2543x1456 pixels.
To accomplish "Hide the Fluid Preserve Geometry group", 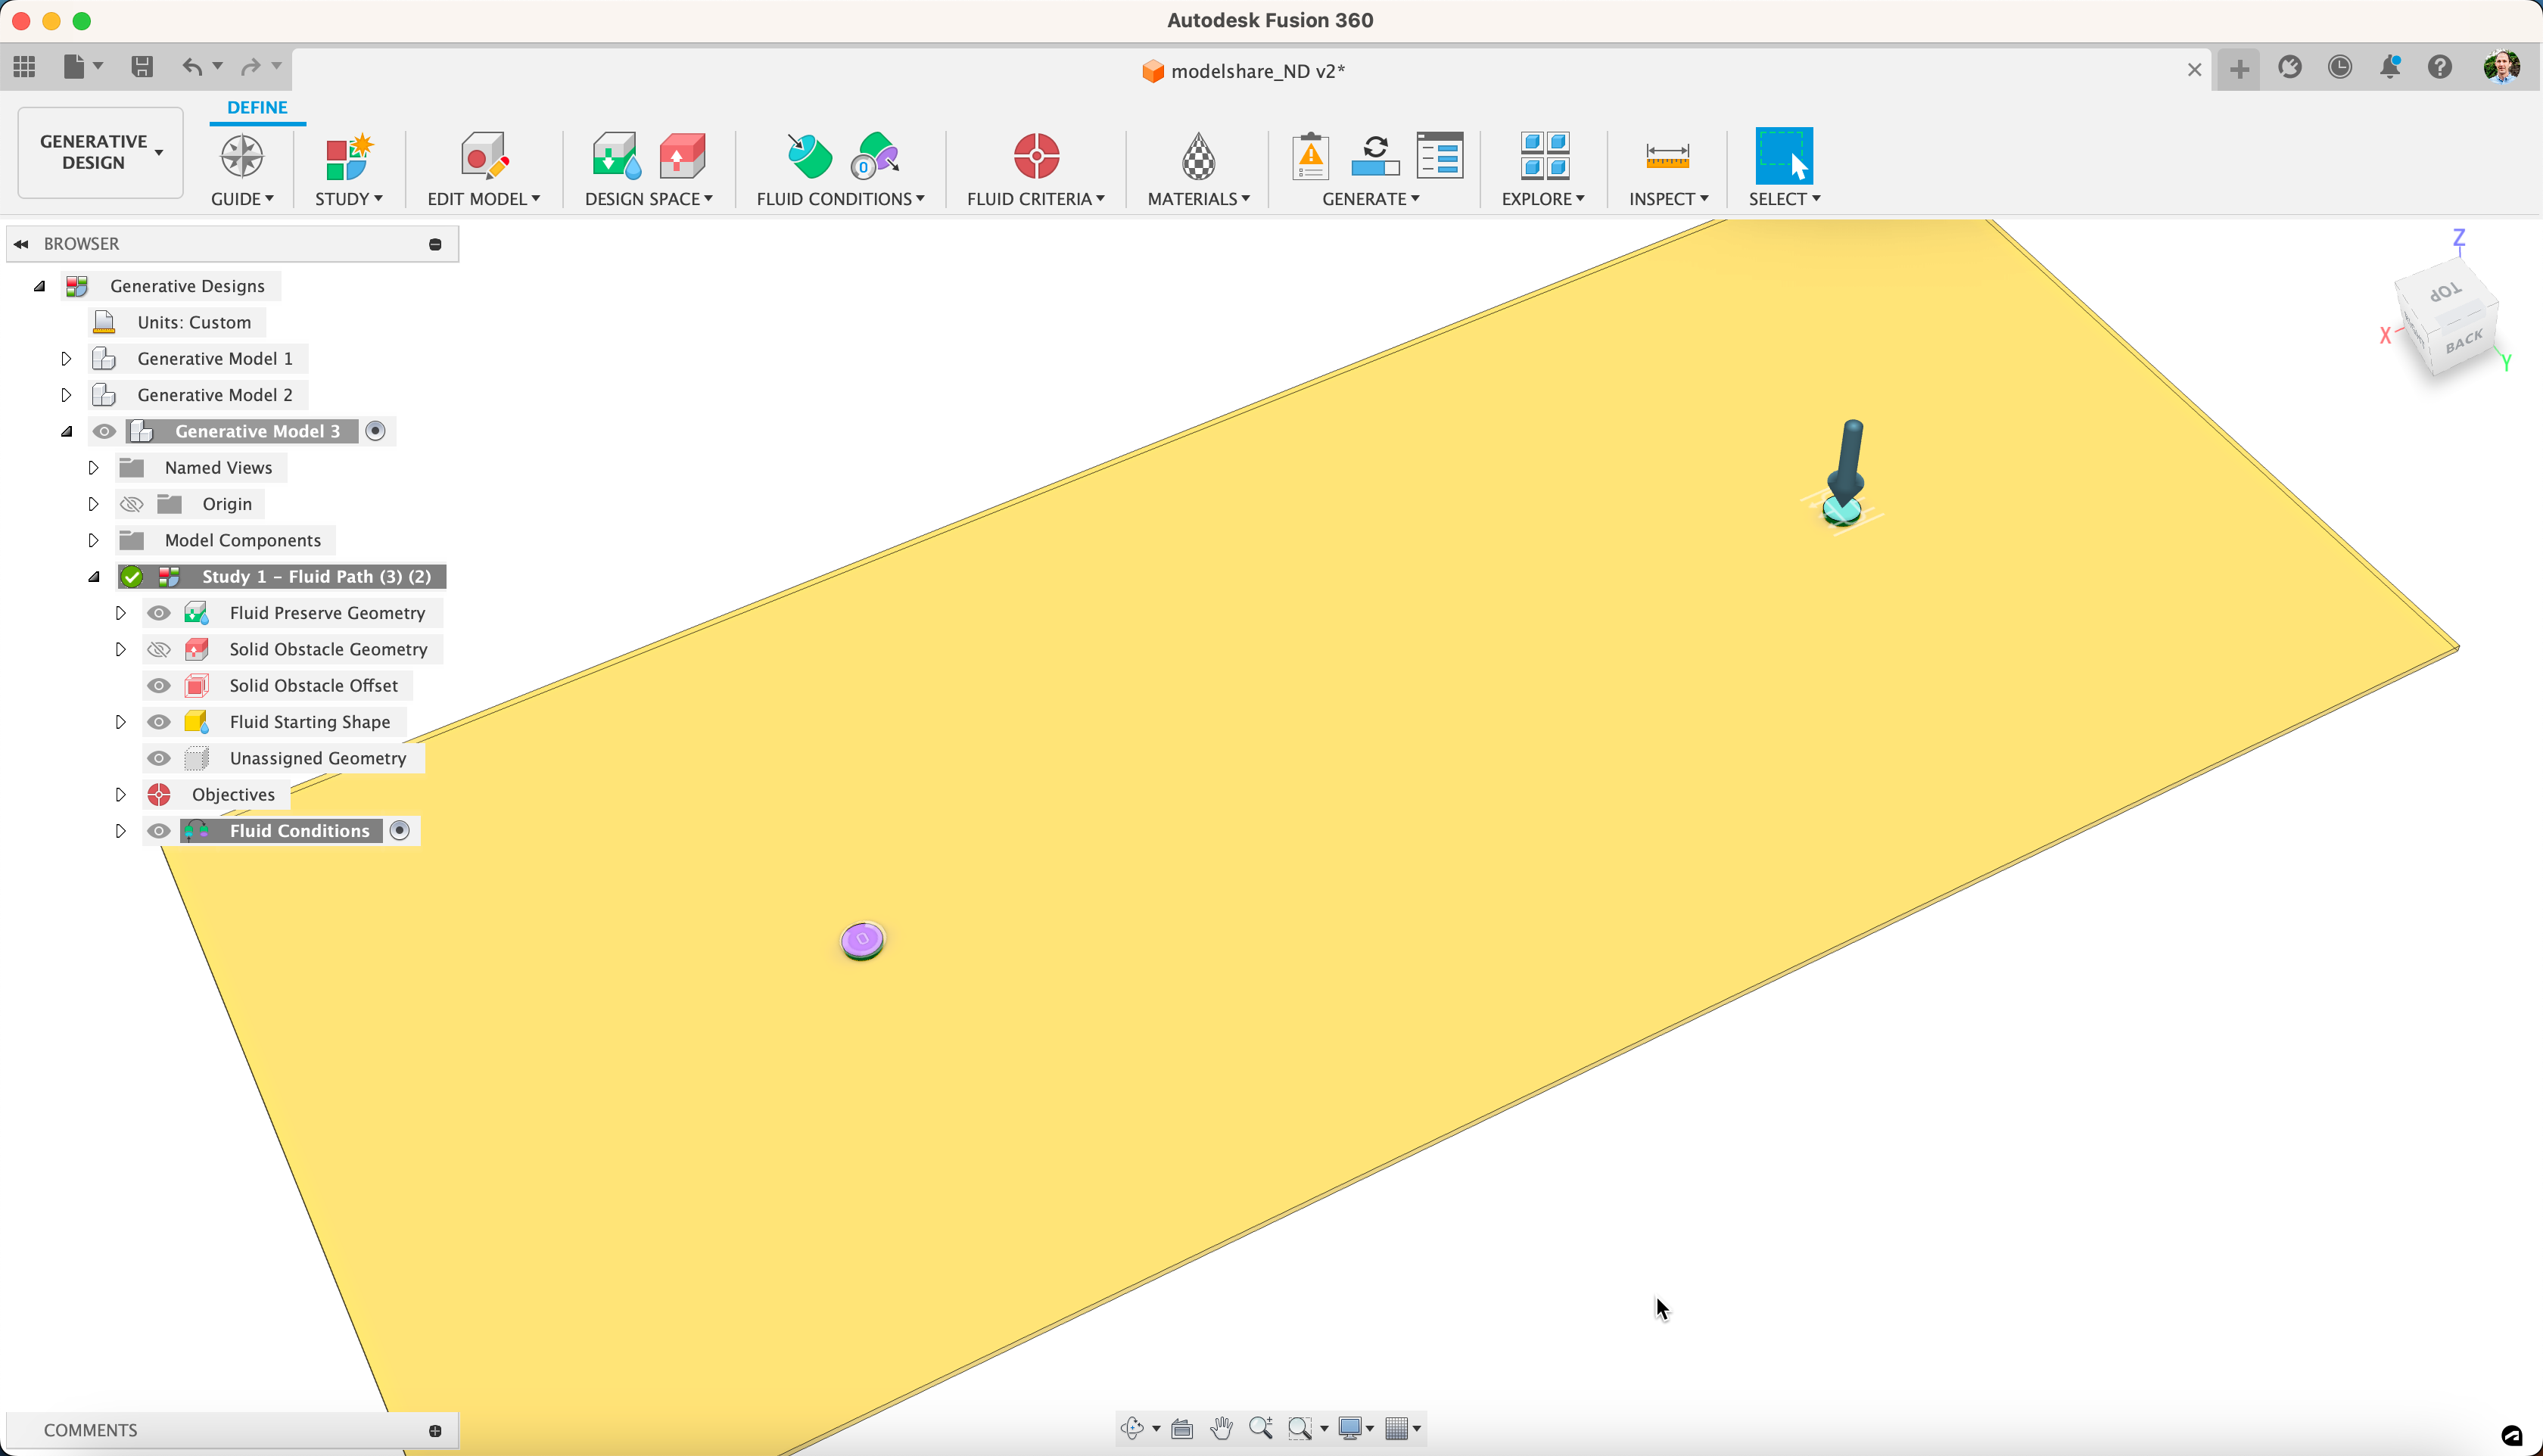I will 159,612.
